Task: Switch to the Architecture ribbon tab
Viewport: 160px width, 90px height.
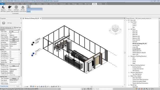Action: [x=9, y=4]
